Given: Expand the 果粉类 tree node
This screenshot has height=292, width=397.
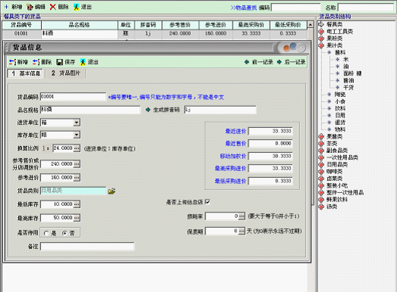Looking at the screenshot, I should (321, 39).
